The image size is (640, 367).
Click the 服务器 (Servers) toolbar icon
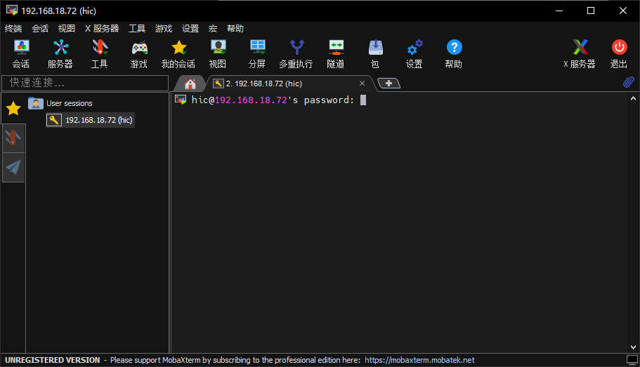coord(60,53)
